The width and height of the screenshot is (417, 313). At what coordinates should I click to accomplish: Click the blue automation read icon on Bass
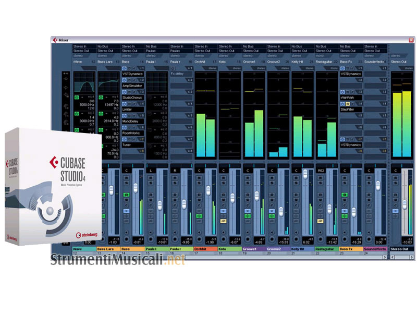[126, 210]
